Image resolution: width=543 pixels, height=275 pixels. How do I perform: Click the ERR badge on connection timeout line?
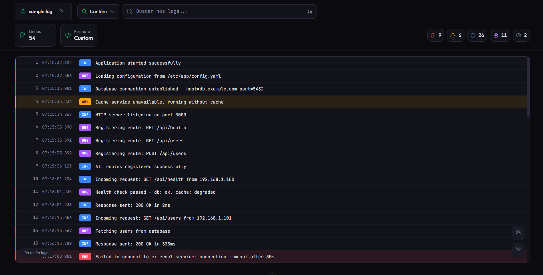(85, 256)
